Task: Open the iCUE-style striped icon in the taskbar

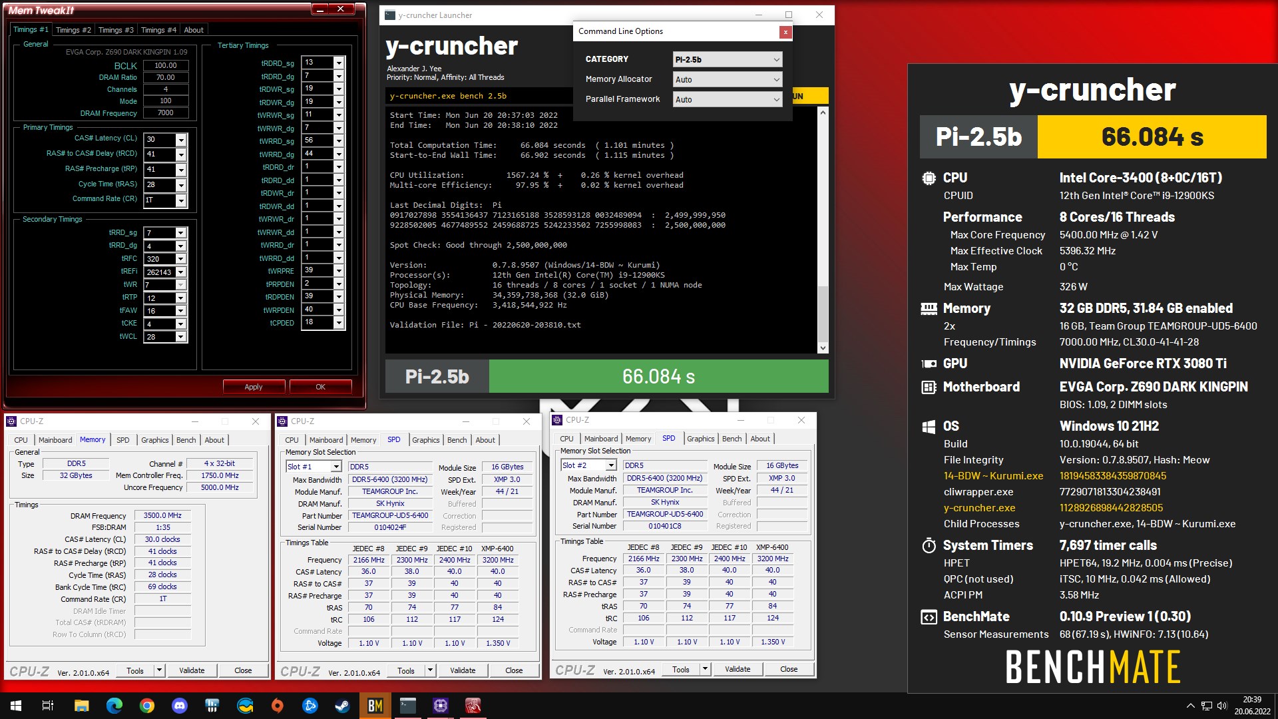Action: [x=212, y=706]
